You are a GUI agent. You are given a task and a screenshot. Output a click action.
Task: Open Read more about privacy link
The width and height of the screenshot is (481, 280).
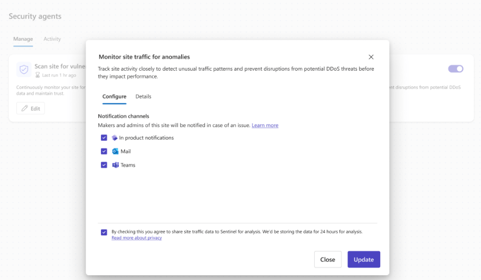pyautogui.click(x=136, y=238)
